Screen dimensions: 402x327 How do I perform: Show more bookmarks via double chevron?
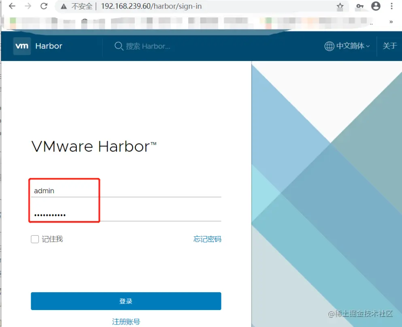(391, 22)
